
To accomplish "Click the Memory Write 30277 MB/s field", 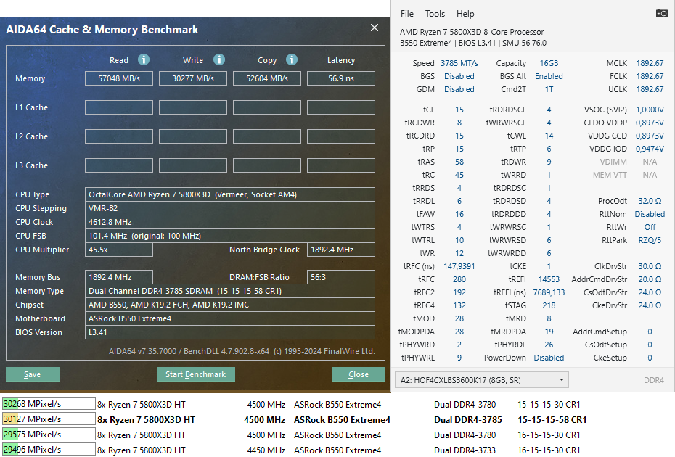I will click(193, 78).
